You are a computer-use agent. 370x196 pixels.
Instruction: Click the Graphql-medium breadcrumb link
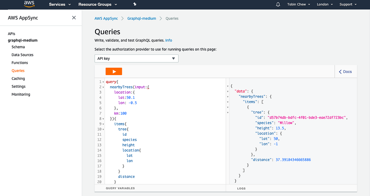point(142,18)
